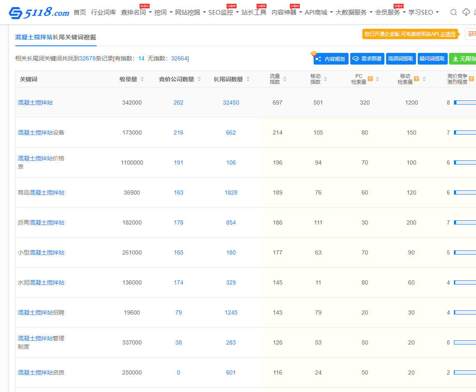Open keyword 小型混凝土搅拌站 link
Screen dimensions: 476x392
click(41, 252)
